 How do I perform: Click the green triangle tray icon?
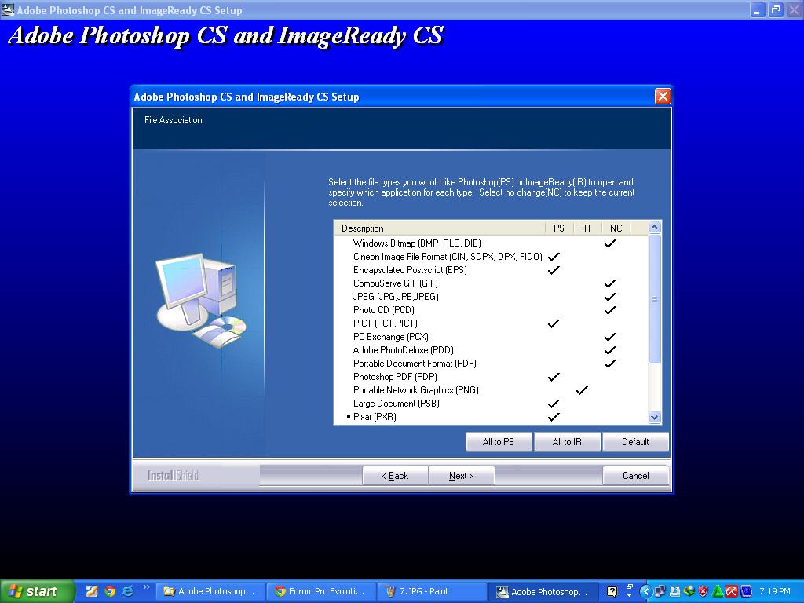pyautogui.click(x=718, y=591)
